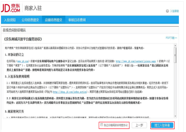Switch to the 店铺信息提交 tab
The width and height of the screenshot is (186, 132).
pyautogui.click(x=54, y=20)
